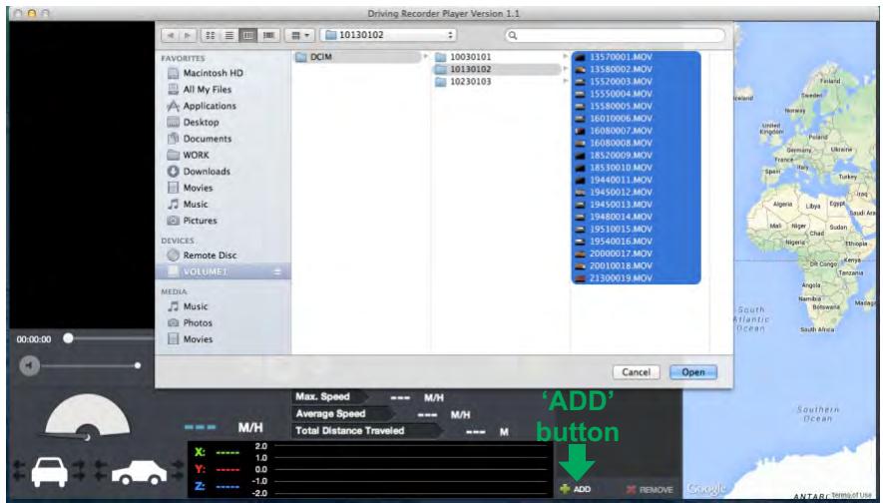Open the item arrangement dropdown
The height and width of the screenshot is (503, 883).
299,36
